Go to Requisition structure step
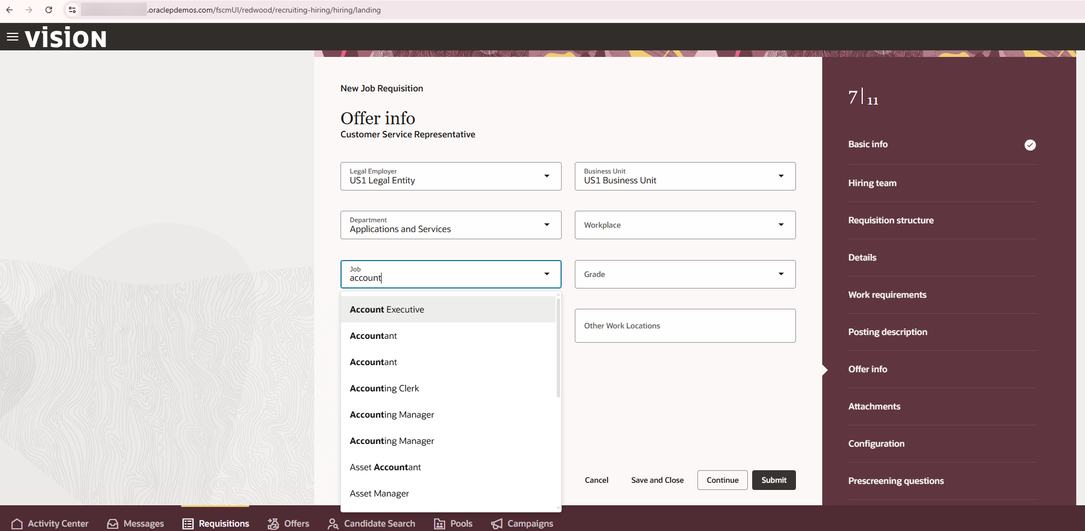This screenshot has width=1085, height=531. pos(891,220)
